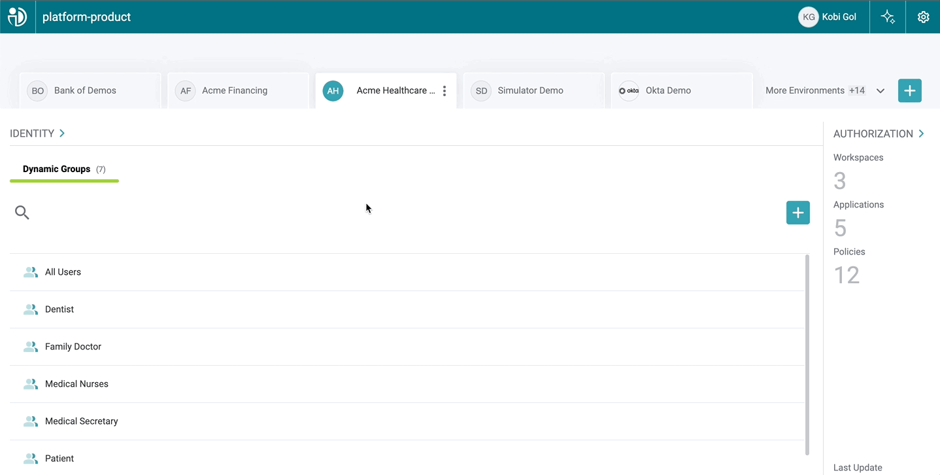Click the +14 environments badge
The width and height of the screenshot is (940, 475).
(x=857, y=91)
